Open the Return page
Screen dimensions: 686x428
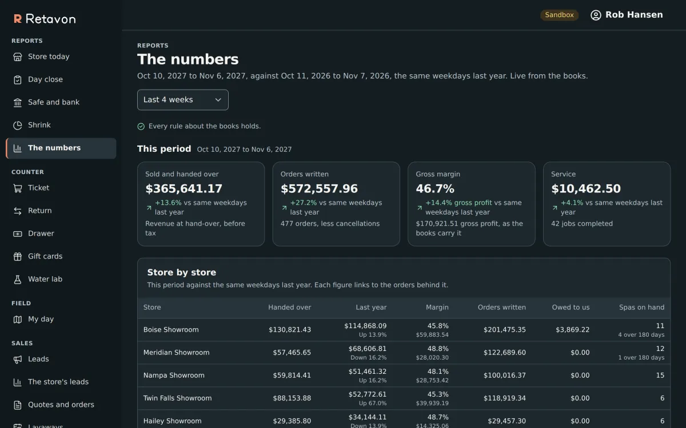pos(61,211)
